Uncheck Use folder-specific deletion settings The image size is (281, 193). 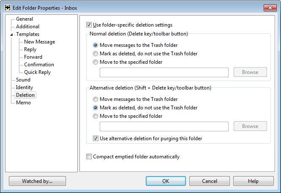(89, 25)
